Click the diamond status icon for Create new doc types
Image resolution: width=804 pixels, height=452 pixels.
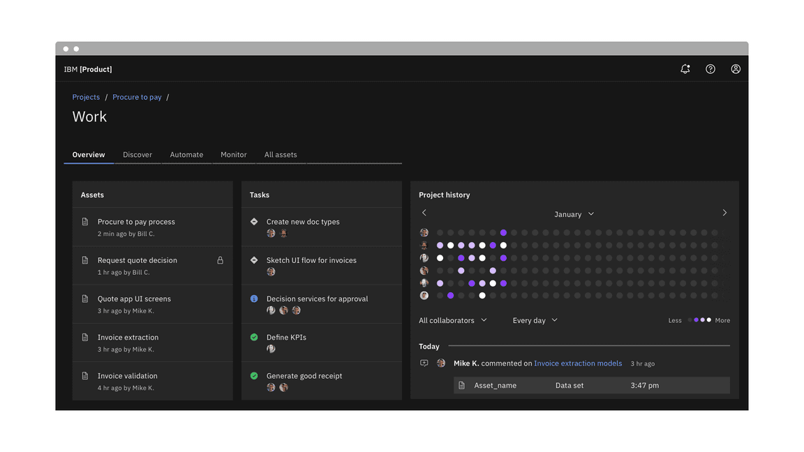pyautogui.click(x=254, y=222)
